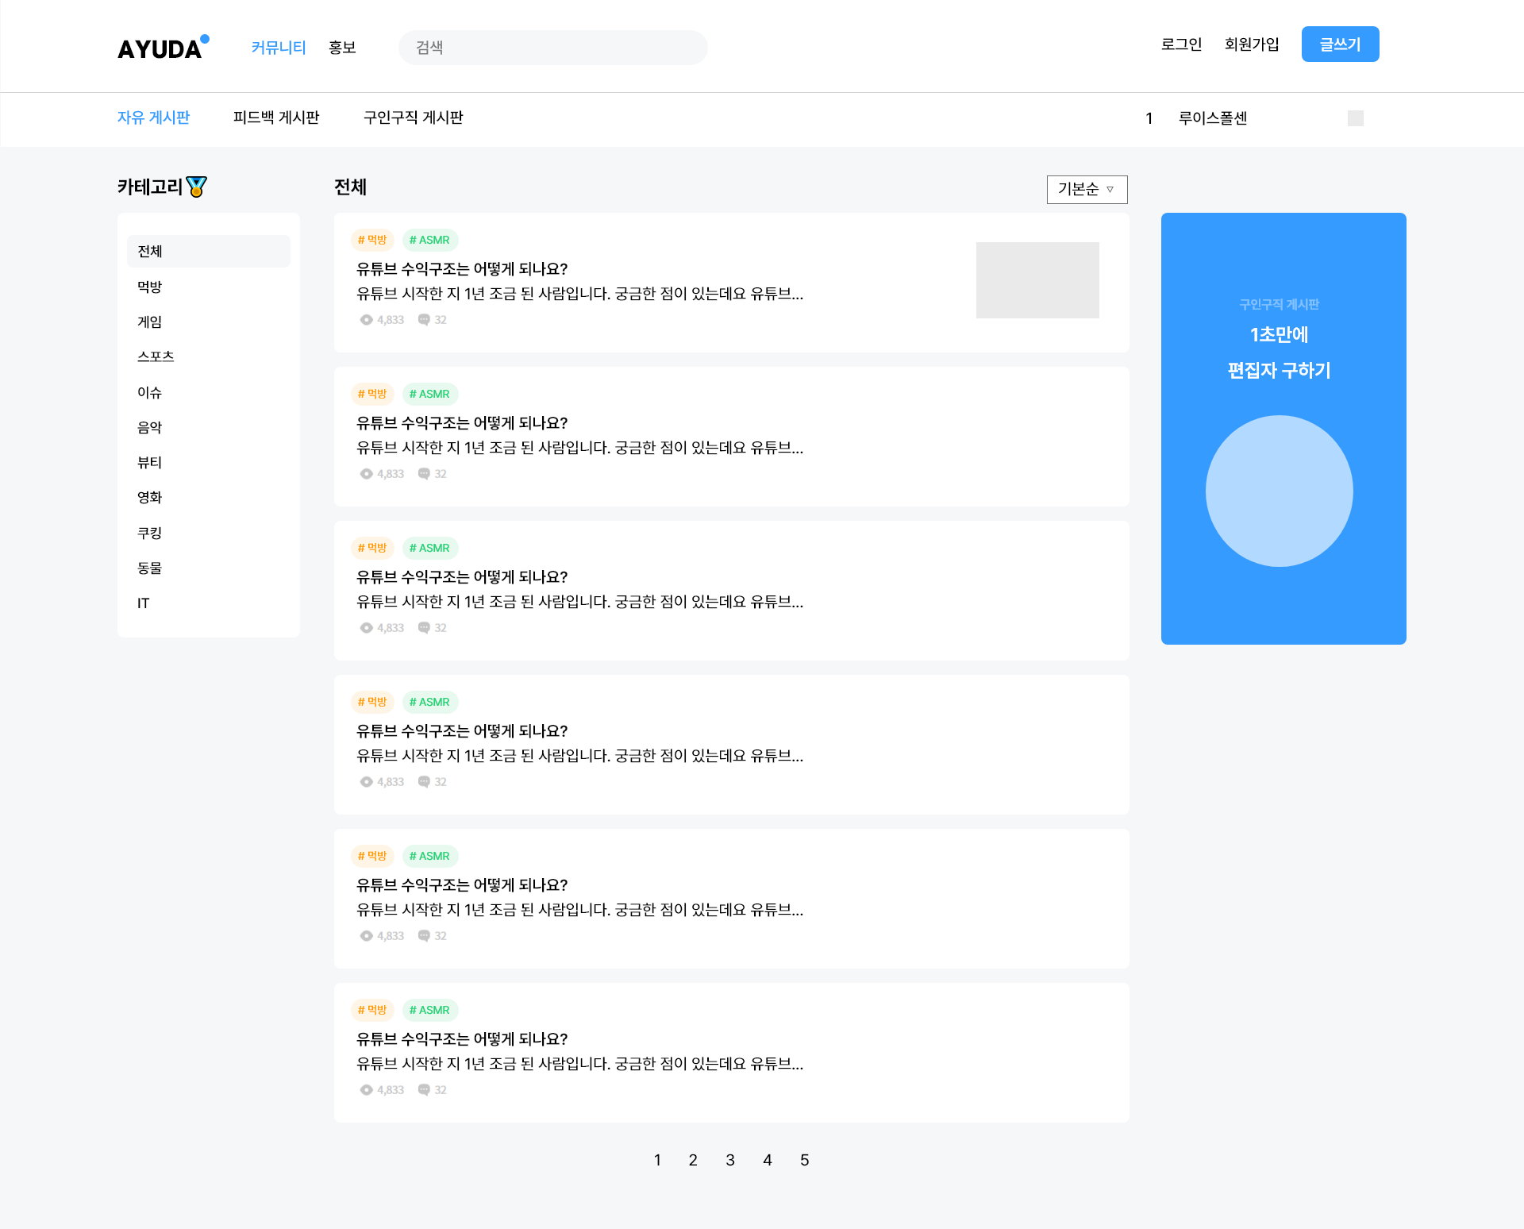Click into the 검색 search field
Screen dimensions: 1524x1229
(553, 48)
